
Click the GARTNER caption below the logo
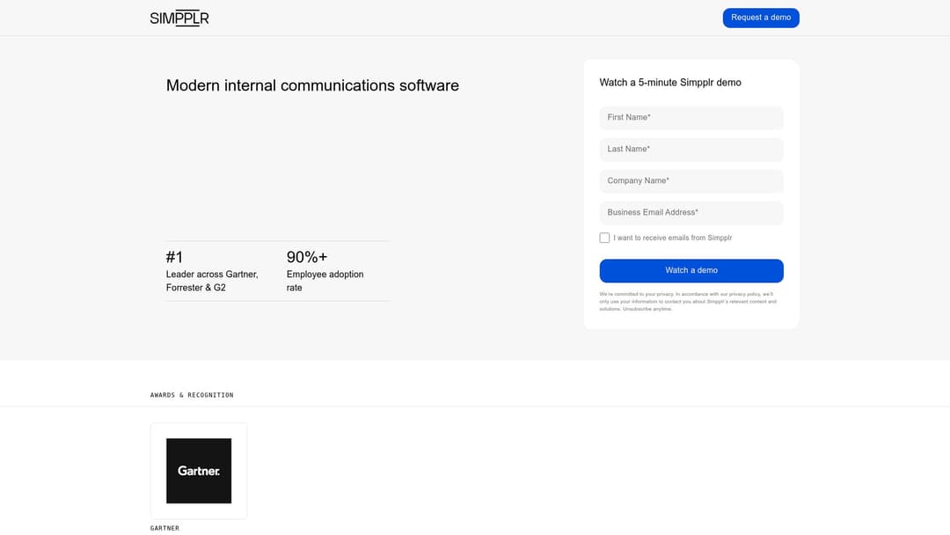(164, 528)
